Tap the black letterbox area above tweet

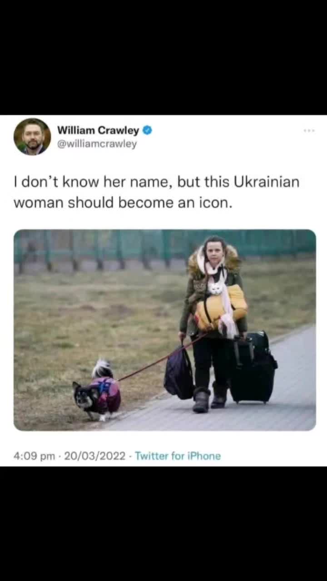[x=163, y=57]
